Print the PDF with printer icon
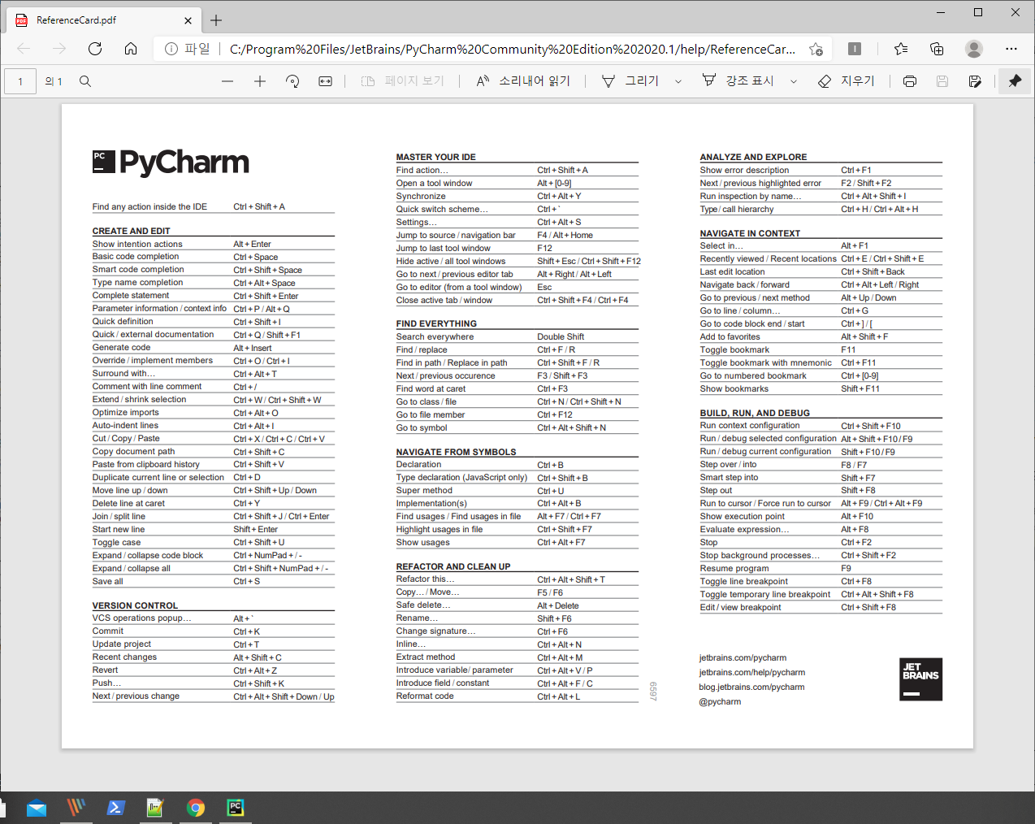The height and width of the screenshot is (824, 1035). coord(910,81)
